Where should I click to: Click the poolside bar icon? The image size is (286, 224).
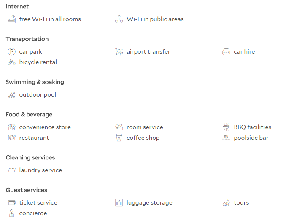[226, 138]
